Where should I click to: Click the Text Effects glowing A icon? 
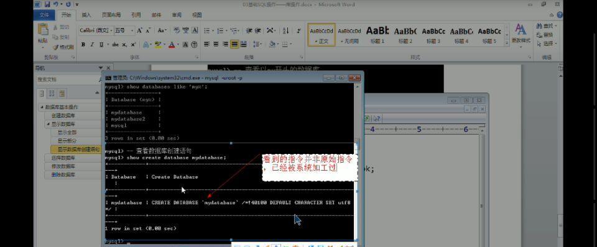(146, 45)
